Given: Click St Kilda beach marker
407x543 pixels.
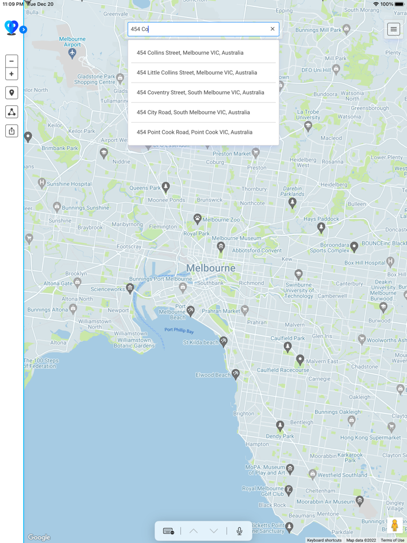Looking at the screenshot, I should [224, 342].
